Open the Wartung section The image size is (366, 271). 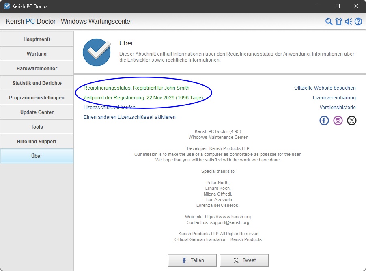click(x=37, y=54)
